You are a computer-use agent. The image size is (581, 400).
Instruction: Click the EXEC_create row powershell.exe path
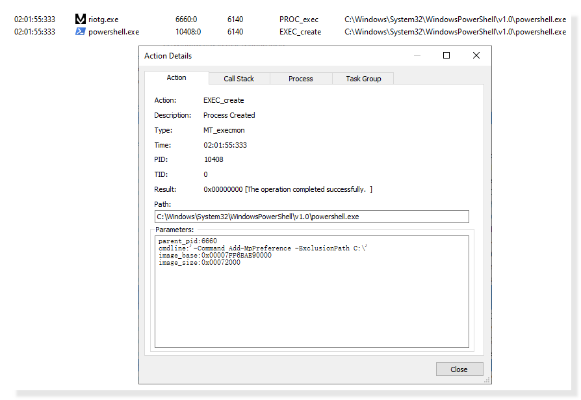(455, 32)
